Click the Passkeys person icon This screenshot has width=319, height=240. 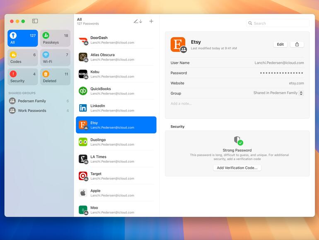coord(46,35)
